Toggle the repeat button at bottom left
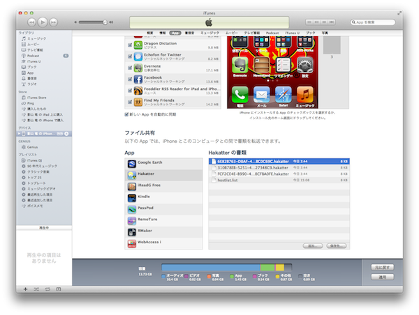This screenshot has height=315, width=419. [x=47, y=289]
